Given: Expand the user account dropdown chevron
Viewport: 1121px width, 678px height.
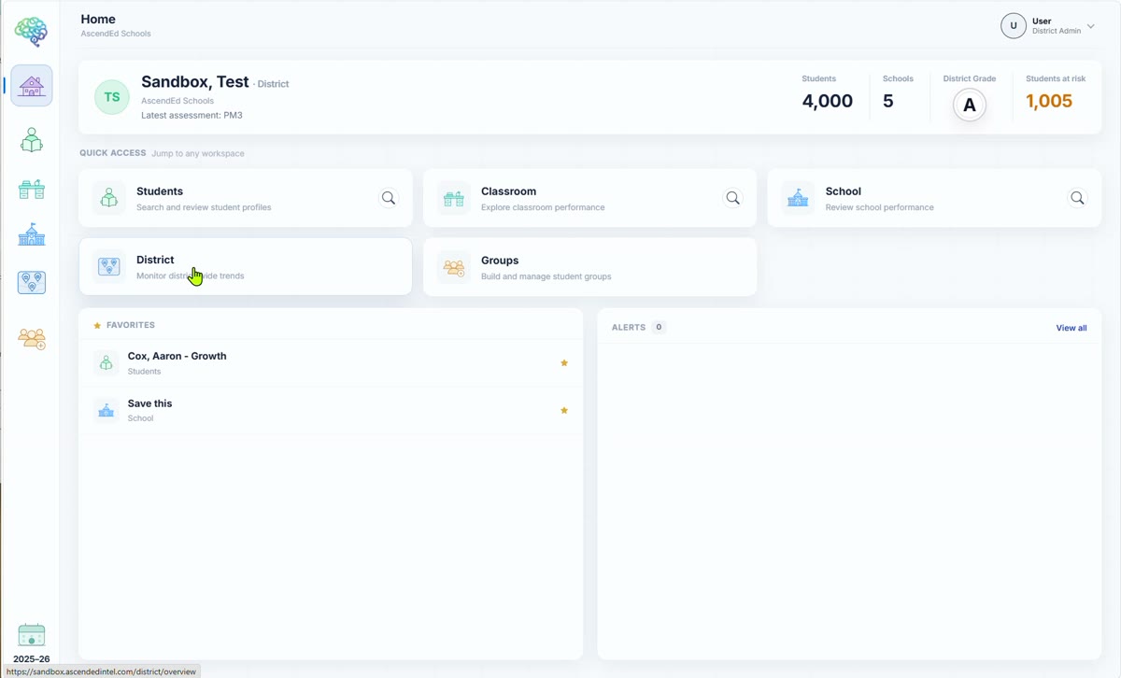Looking at the screenshot, I should [1090, 26].
